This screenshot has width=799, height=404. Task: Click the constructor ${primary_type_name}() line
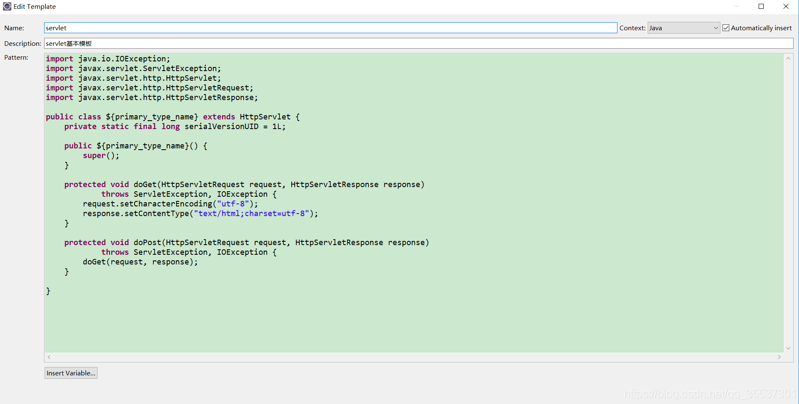coord(136,146)
